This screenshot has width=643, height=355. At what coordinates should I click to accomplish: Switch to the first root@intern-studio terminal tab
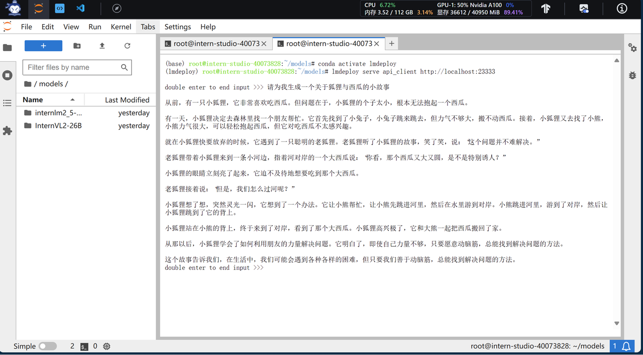217,44
